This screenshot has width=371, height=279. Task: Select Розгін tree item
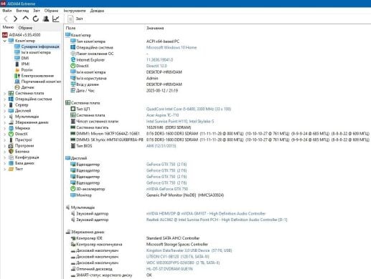coord(24,70)
